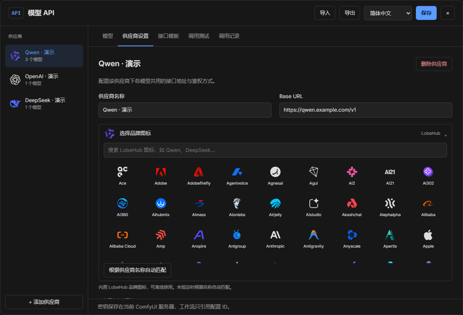The image size is (463, 315).
Task: Click the 导入 button
Action: click(325, 13)
